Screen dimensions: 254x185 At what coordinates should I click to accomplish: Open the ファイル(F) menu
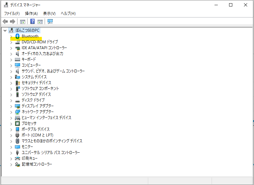coord(12,14)
